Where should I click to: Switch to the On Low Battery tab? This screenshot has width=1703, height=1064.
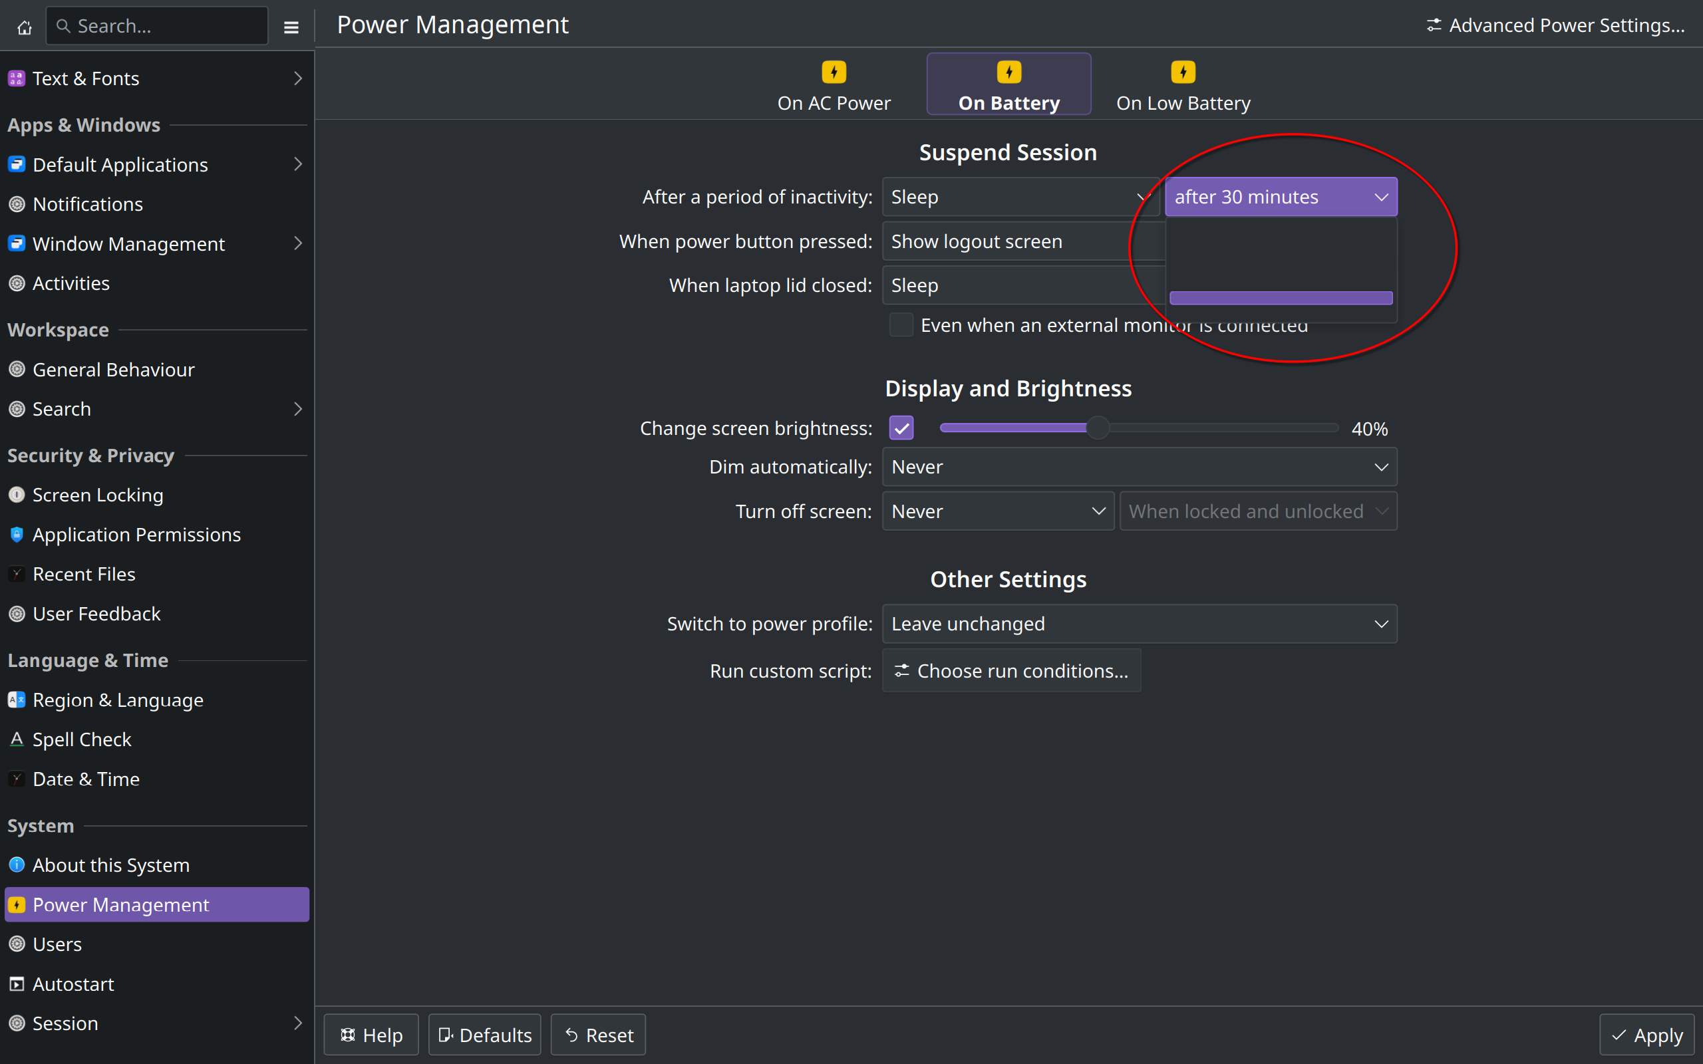point(1183,84)
